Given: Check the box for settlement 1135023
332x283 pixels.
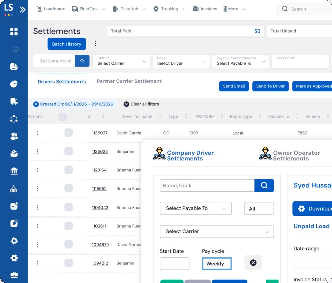Looking at the screenshot, I should pyautogui.click(x=69, y=151).
